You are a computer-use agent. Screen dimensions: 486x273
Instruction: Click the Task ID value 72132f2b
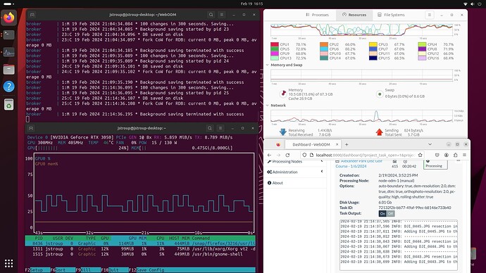pos(415,208)
